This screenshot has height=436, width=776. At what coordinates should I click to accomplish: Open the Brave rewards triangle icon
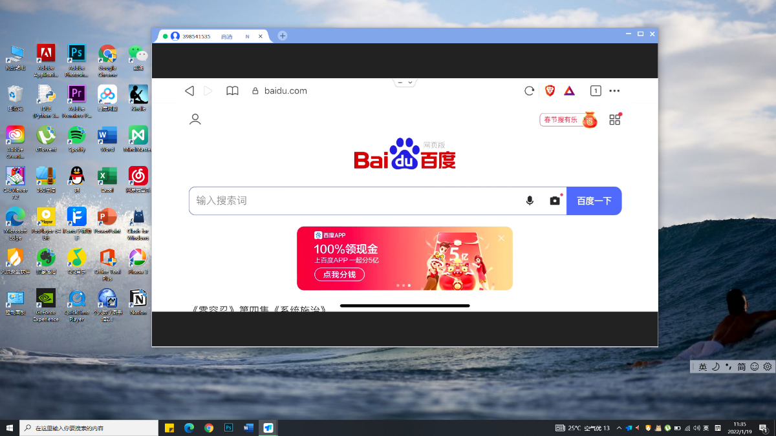[x=569, y=91]
